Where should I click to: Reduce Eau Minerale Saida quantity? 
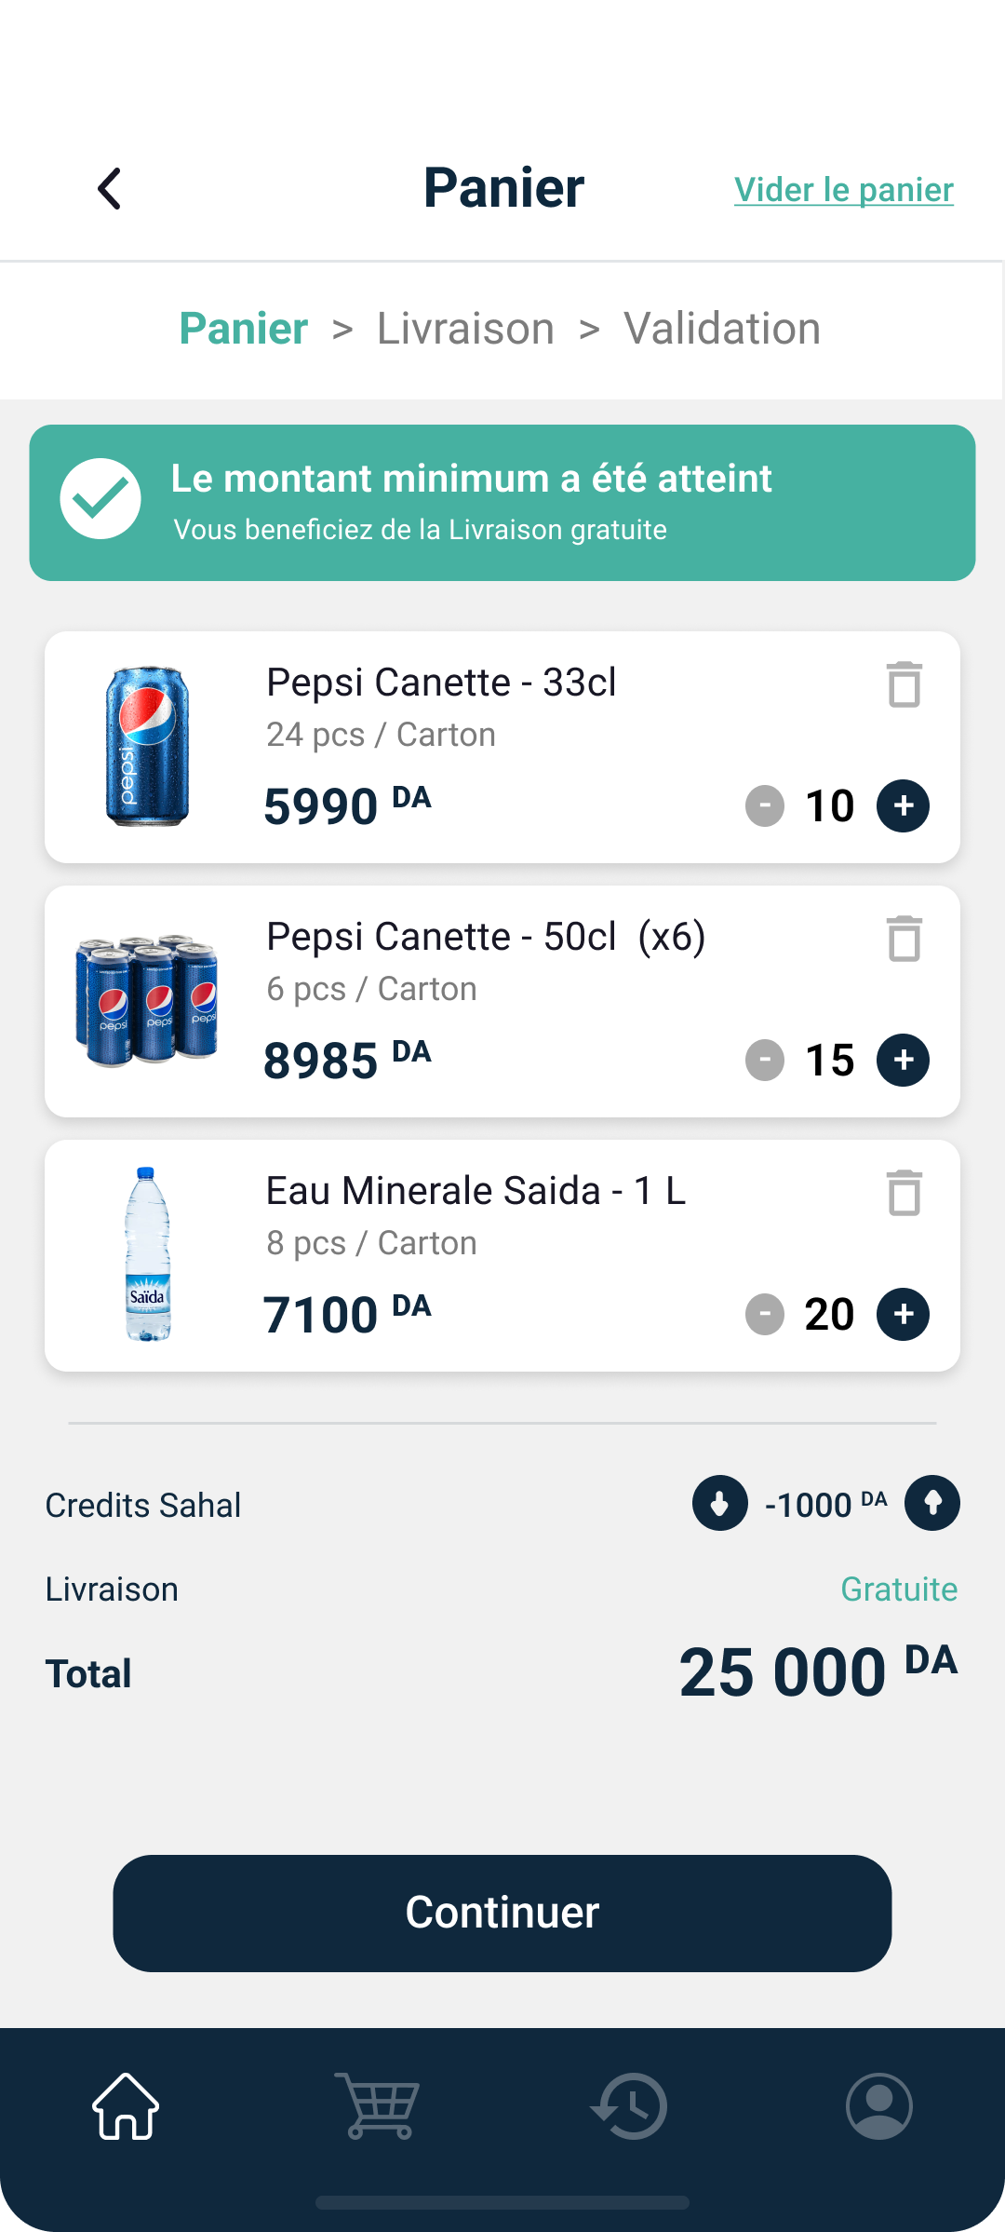(x=765, y=1314)
